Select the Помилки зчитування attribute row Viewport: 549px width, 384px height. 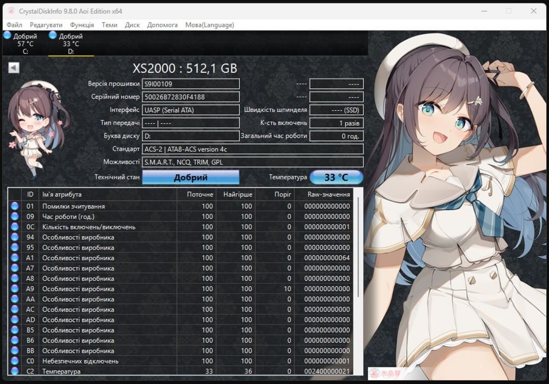tap(180, 206)
